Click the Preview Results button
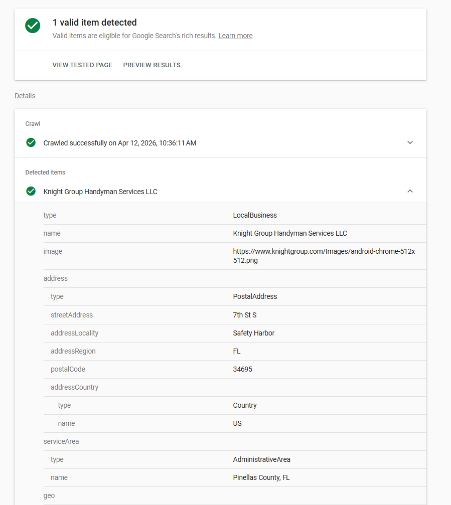Image resolution: width=451 pixels, height=505 pixels. tap(152, 65)
